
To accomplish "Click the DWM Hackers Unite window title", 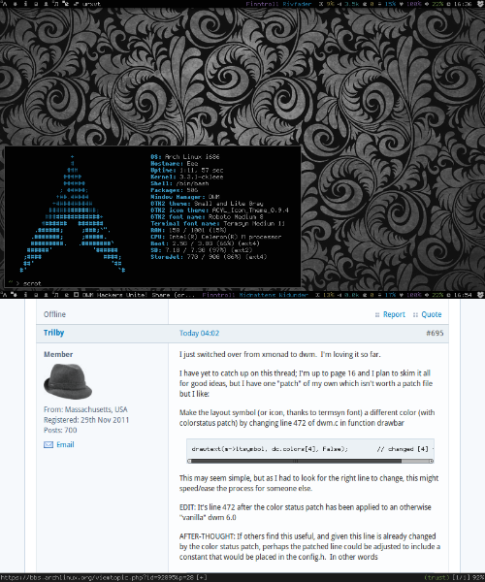I will [x=115, y=295].
